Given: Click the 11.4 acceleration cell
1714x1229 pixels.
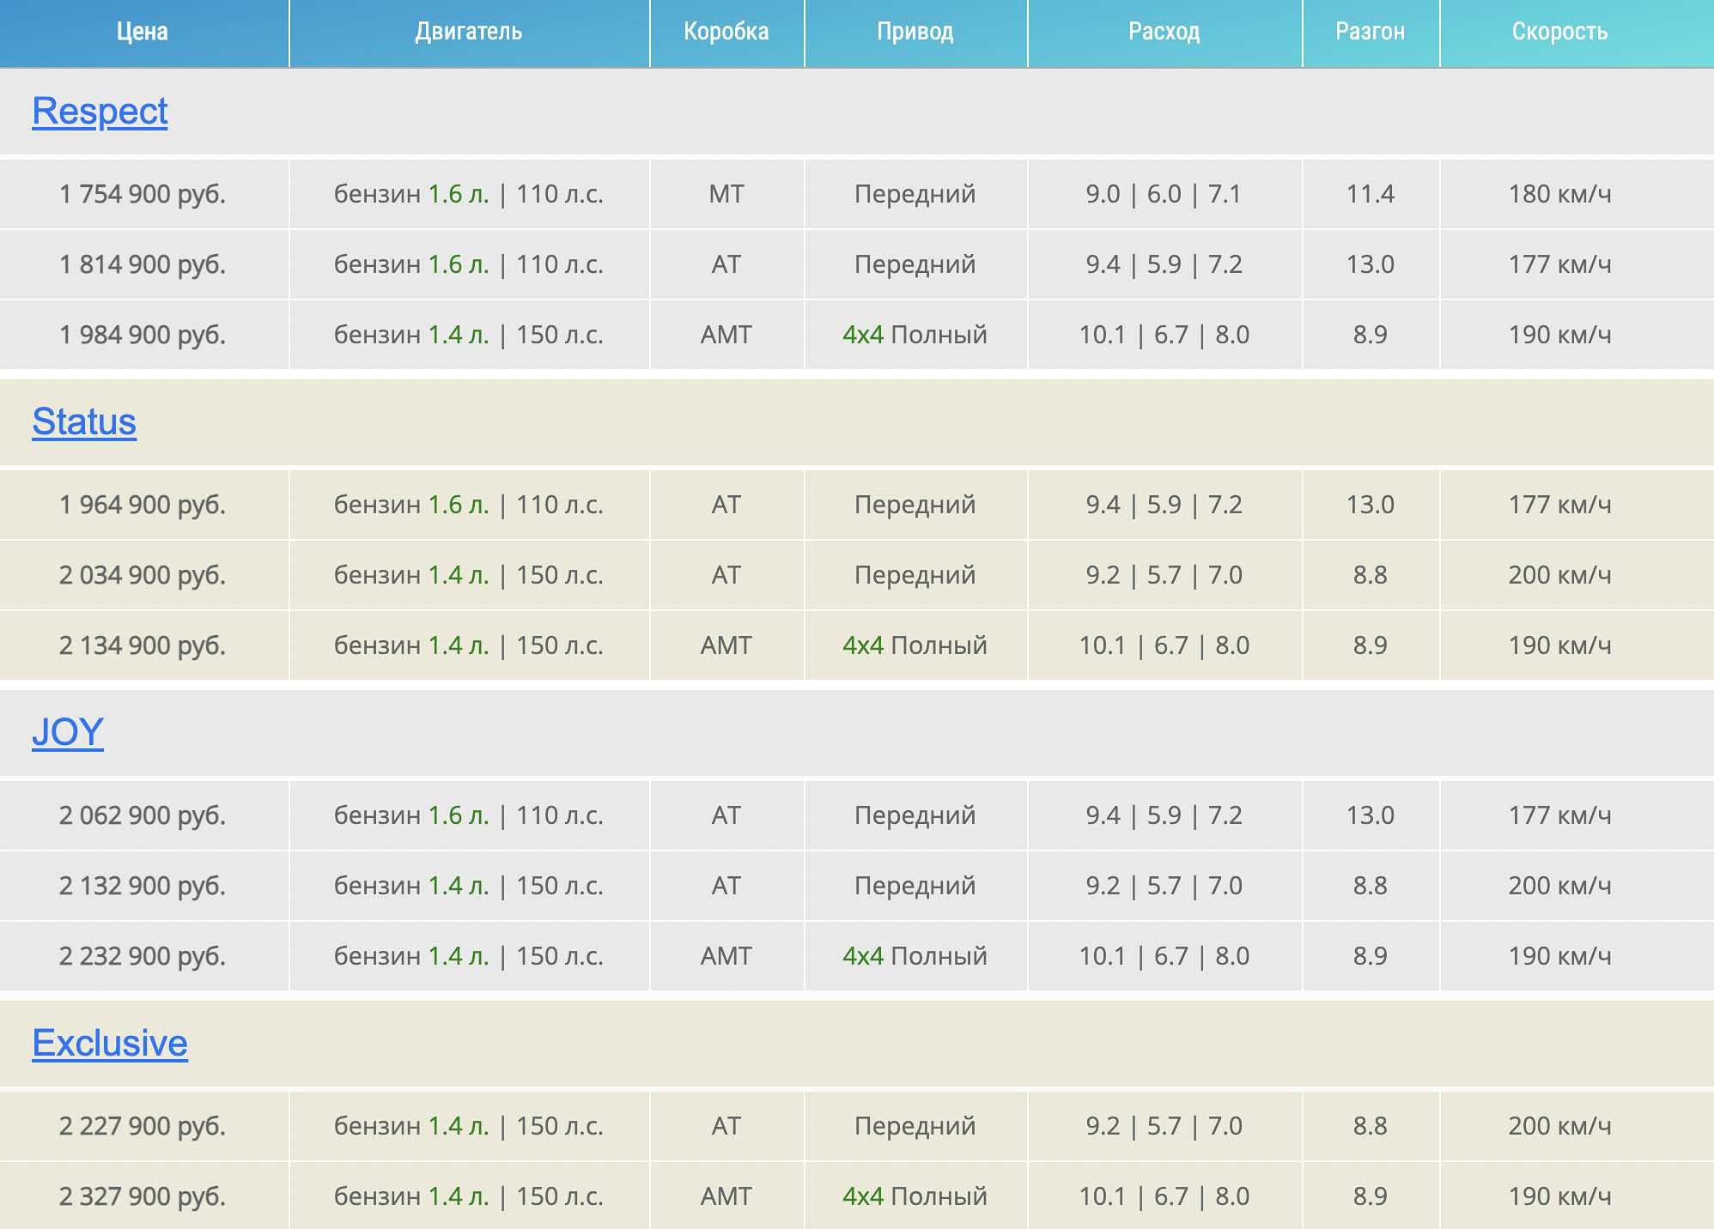Looking at the screenshot, I should click(x=1371, y=194).
